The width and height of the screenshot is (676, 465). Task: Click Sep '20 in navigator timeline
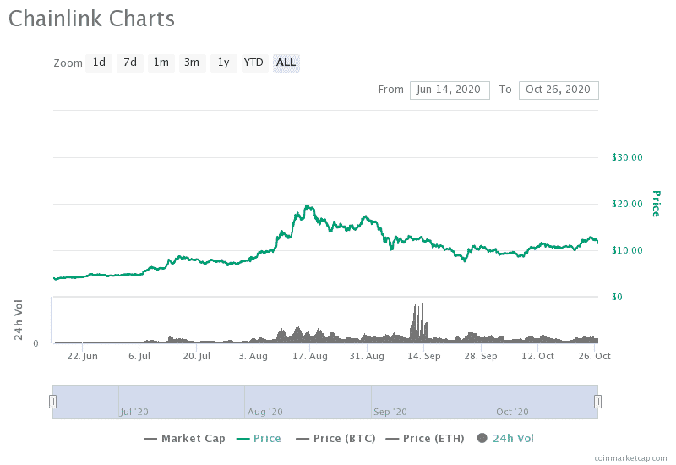pos(390,412)
